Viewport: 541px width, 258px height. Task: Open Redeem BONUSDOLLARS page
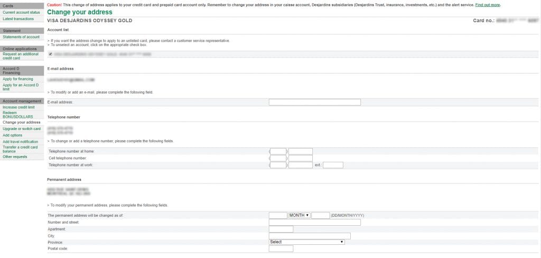[18, 115]
